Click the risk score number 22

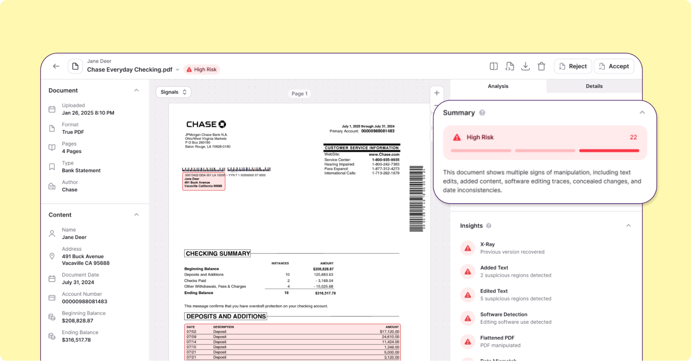[633, 137]
